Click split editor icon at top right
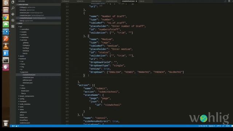233x131 pixels. [x=229, y=1]
